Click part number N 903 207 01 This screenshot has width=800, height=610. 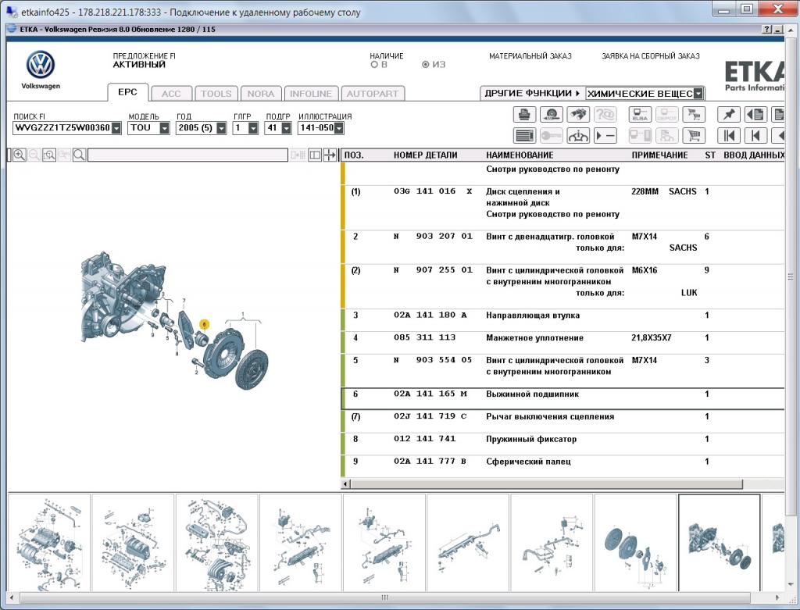click(x=433, y=236)
